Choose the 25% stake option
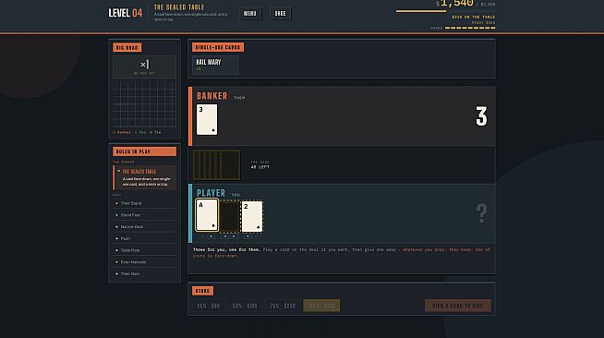The height and width of the screenshot is (338, 604). (x=209, y=306)
